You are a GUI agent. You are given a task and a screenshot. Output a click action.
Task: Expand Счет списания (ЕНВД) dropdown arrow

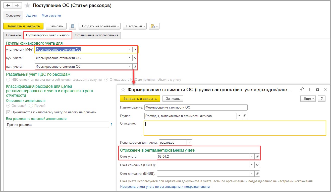(252, 173)
